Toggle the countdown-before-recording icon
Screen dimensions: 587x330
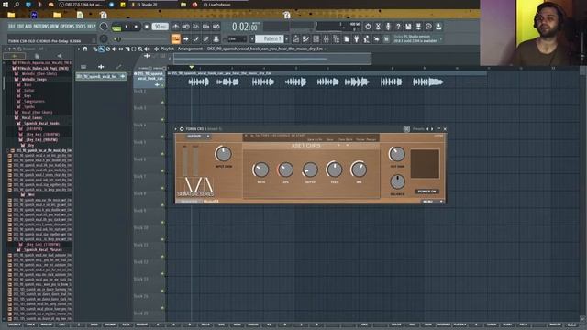[195, 27]
